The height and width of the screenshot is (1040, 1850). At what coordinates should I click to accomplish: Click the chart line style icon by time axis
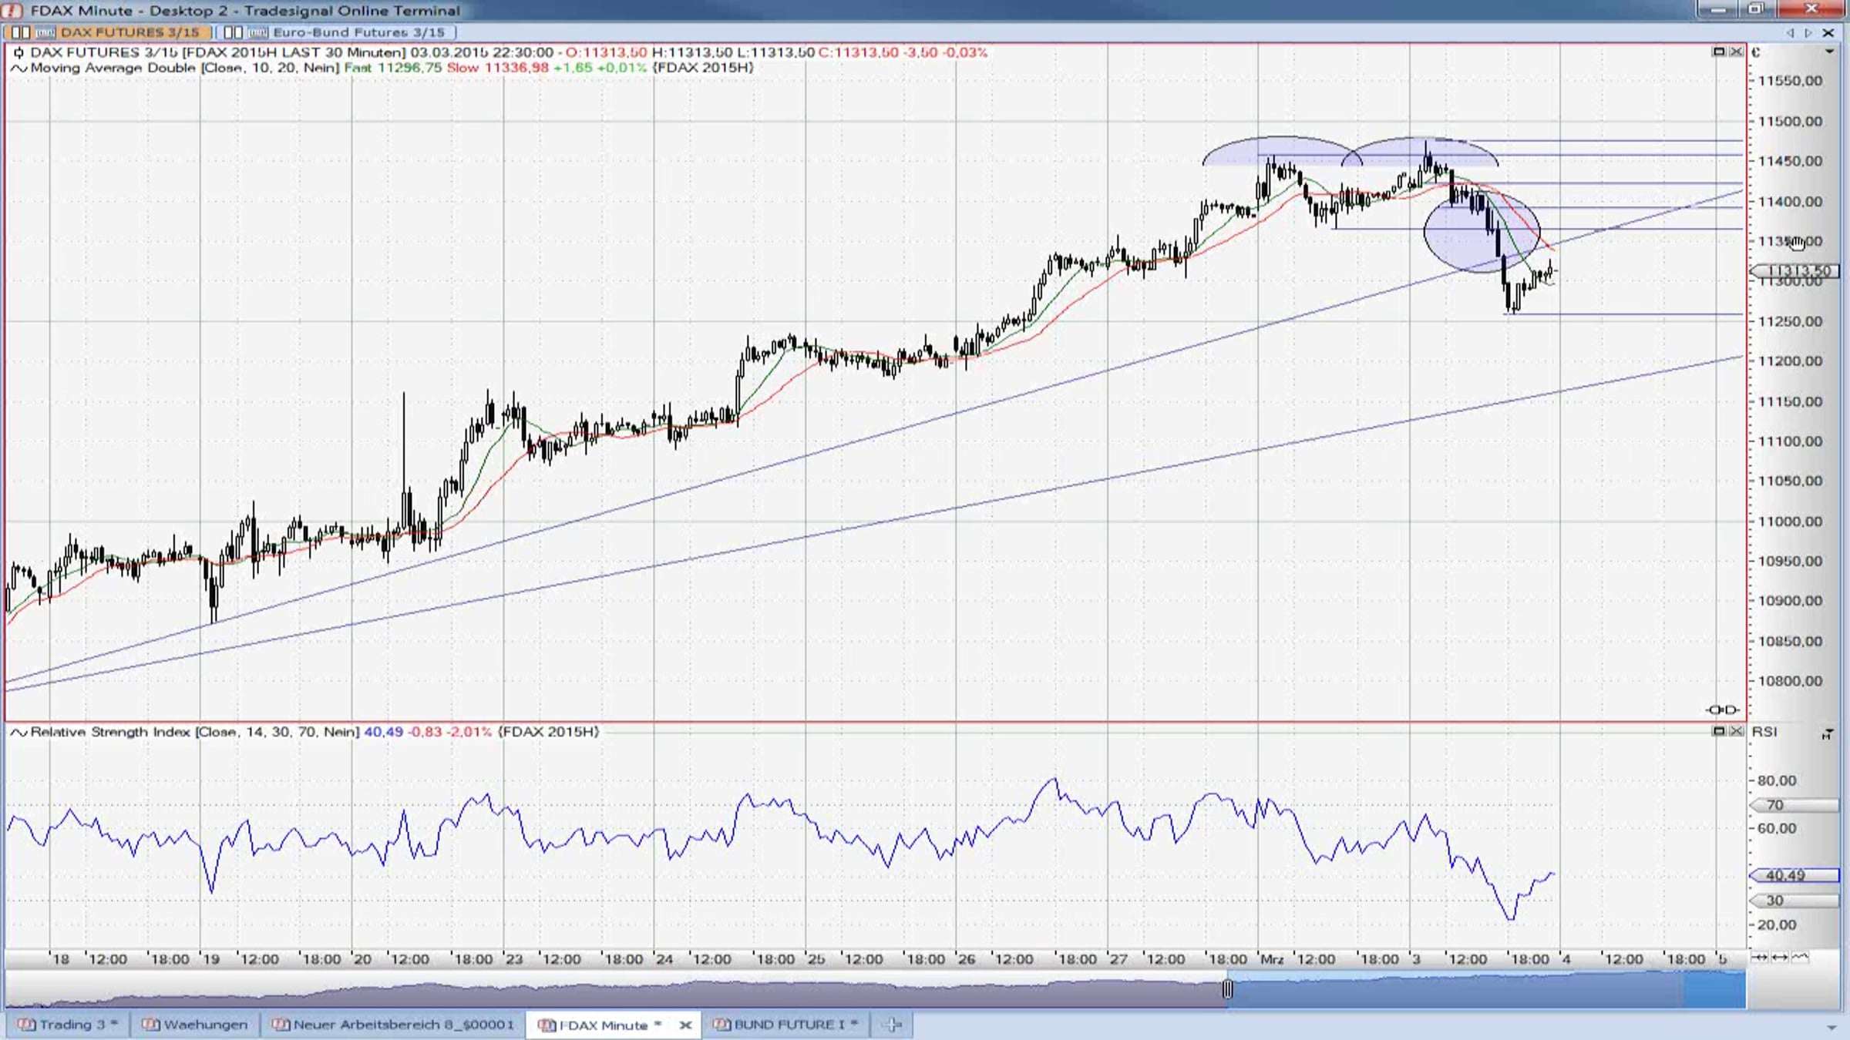tap(1800, 958)
